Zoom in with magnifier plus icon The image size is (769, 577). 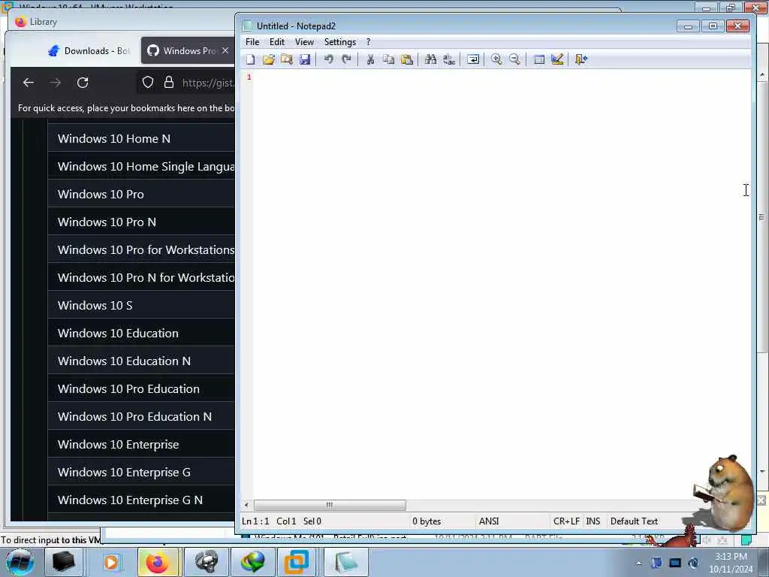[x=496, y=59]
